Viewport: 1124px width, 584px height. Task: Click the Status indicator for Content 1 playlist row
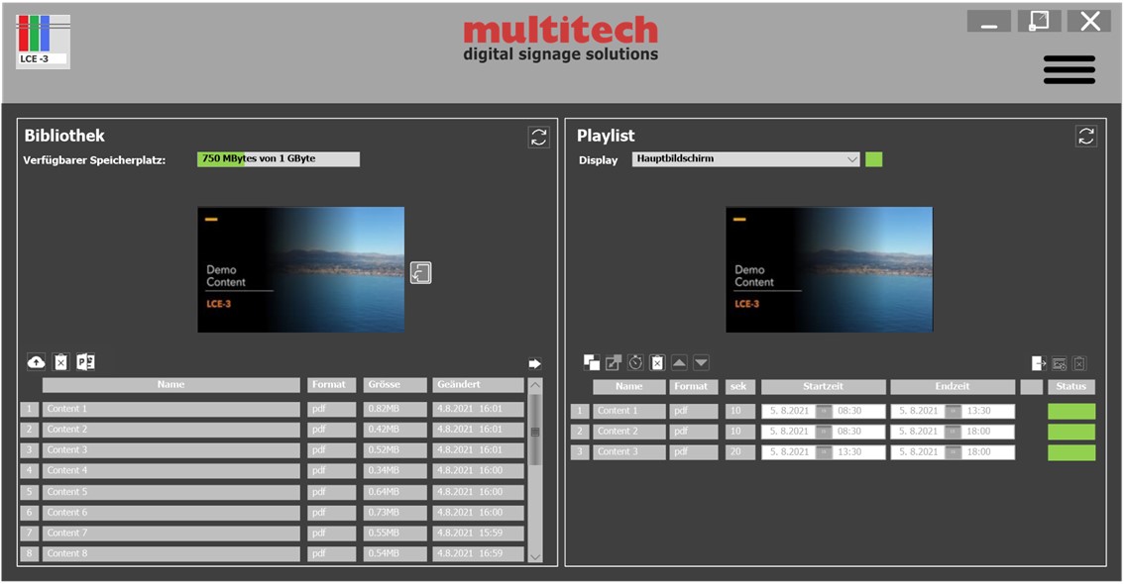pyautogui.click(x=1070, y=410)
